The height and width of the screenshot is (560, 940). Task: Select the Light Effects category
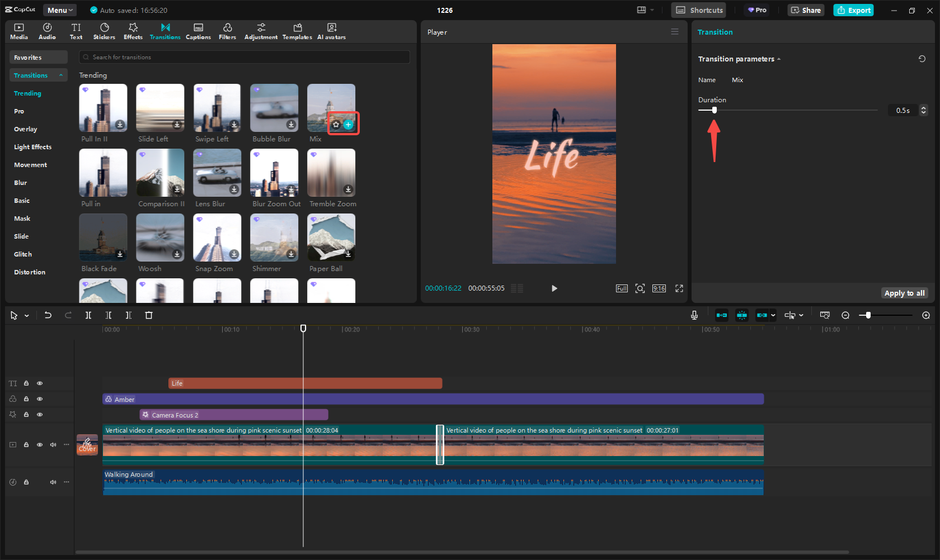coord(32,147)
